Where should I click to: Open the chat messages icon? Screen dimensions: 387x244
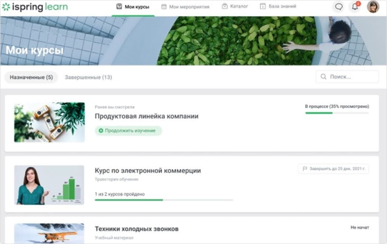tap(339, 7)
